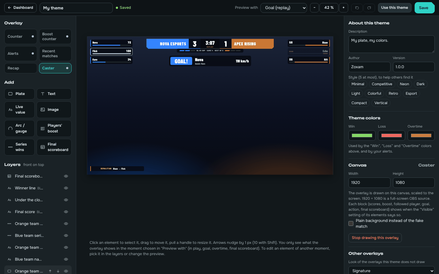439x274 pixels.
Task: Click the Save button
Action: [x=424, y=8]
